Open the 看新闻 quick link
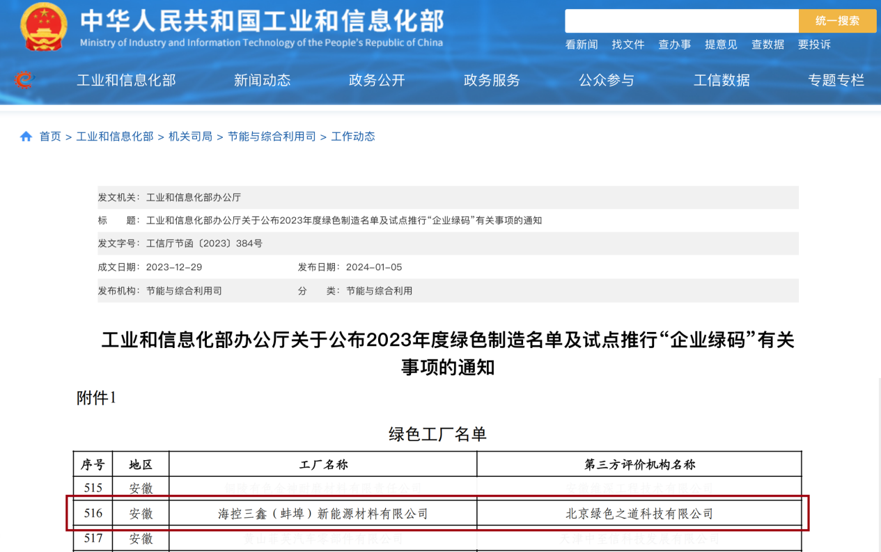The width and height of the screenshot is (881, 552). click(x=581, y=44)
